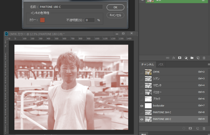
Task: Click the link layers icon in Layers panel
Action: pyautogui.click(x=167, y=58)
